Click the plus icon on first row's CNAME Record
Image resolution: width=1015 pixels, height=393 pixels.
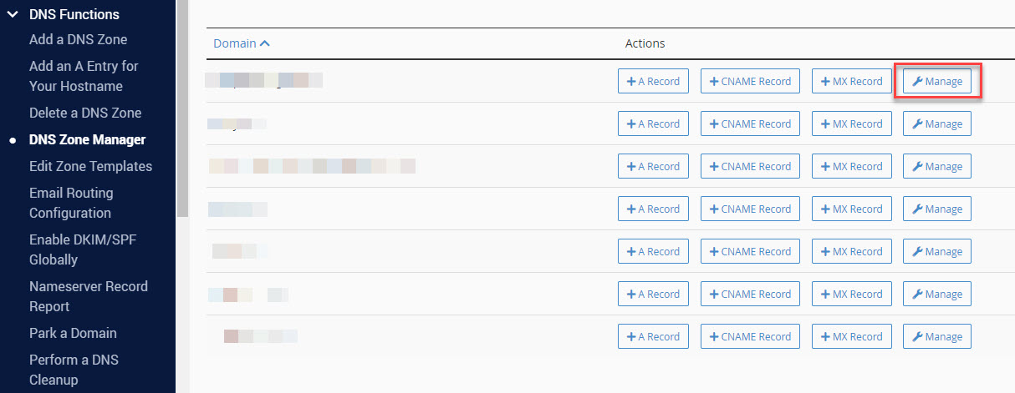(x=714, y=82)
